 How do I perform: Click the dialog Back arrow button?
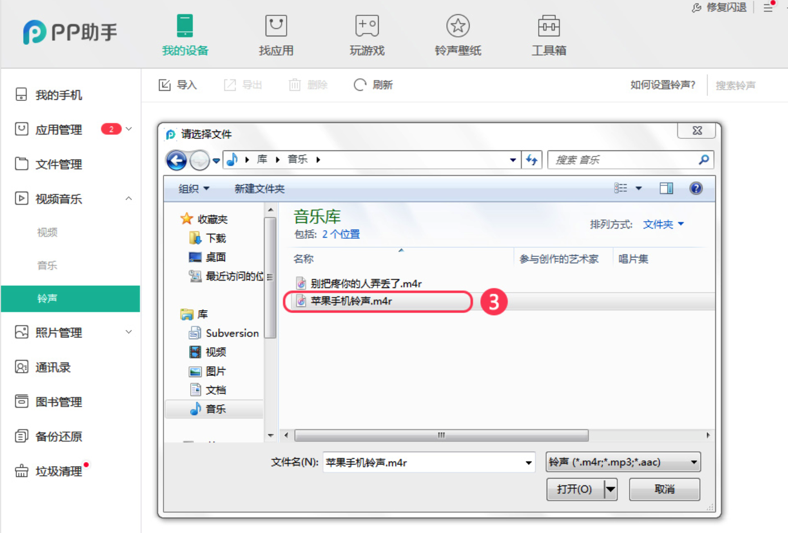pos(177,160)
